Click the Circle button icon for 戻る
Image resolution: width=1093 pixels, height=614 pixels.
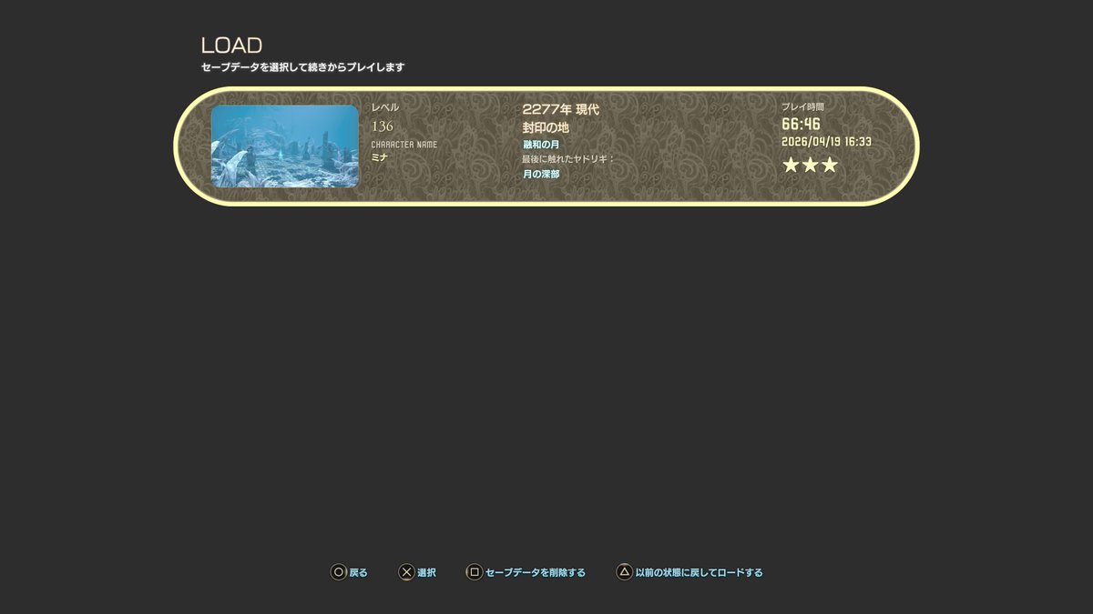click(x=336, y=572)
